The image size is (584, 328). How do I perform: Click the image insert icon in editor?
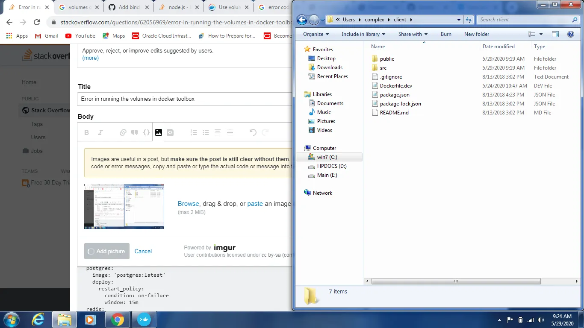coord(159,132)
